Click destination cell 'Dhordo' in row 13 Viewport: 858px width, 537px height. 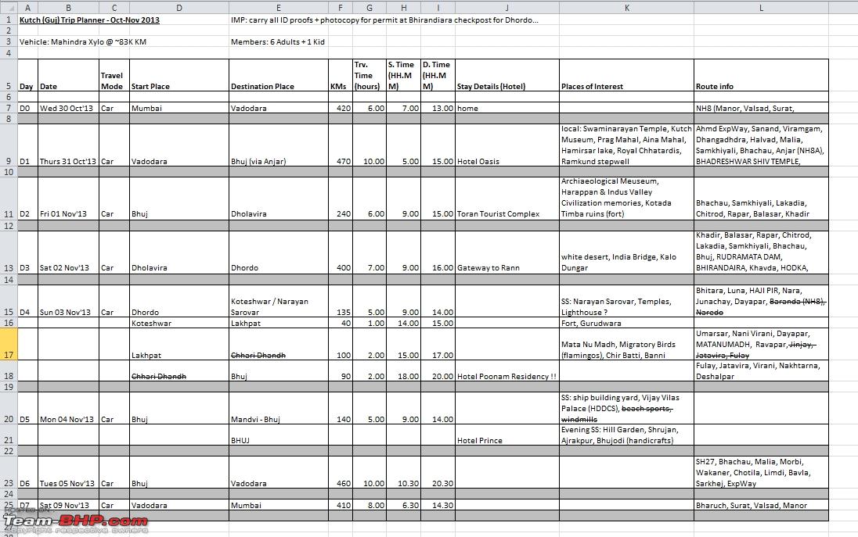click(279, 252)
